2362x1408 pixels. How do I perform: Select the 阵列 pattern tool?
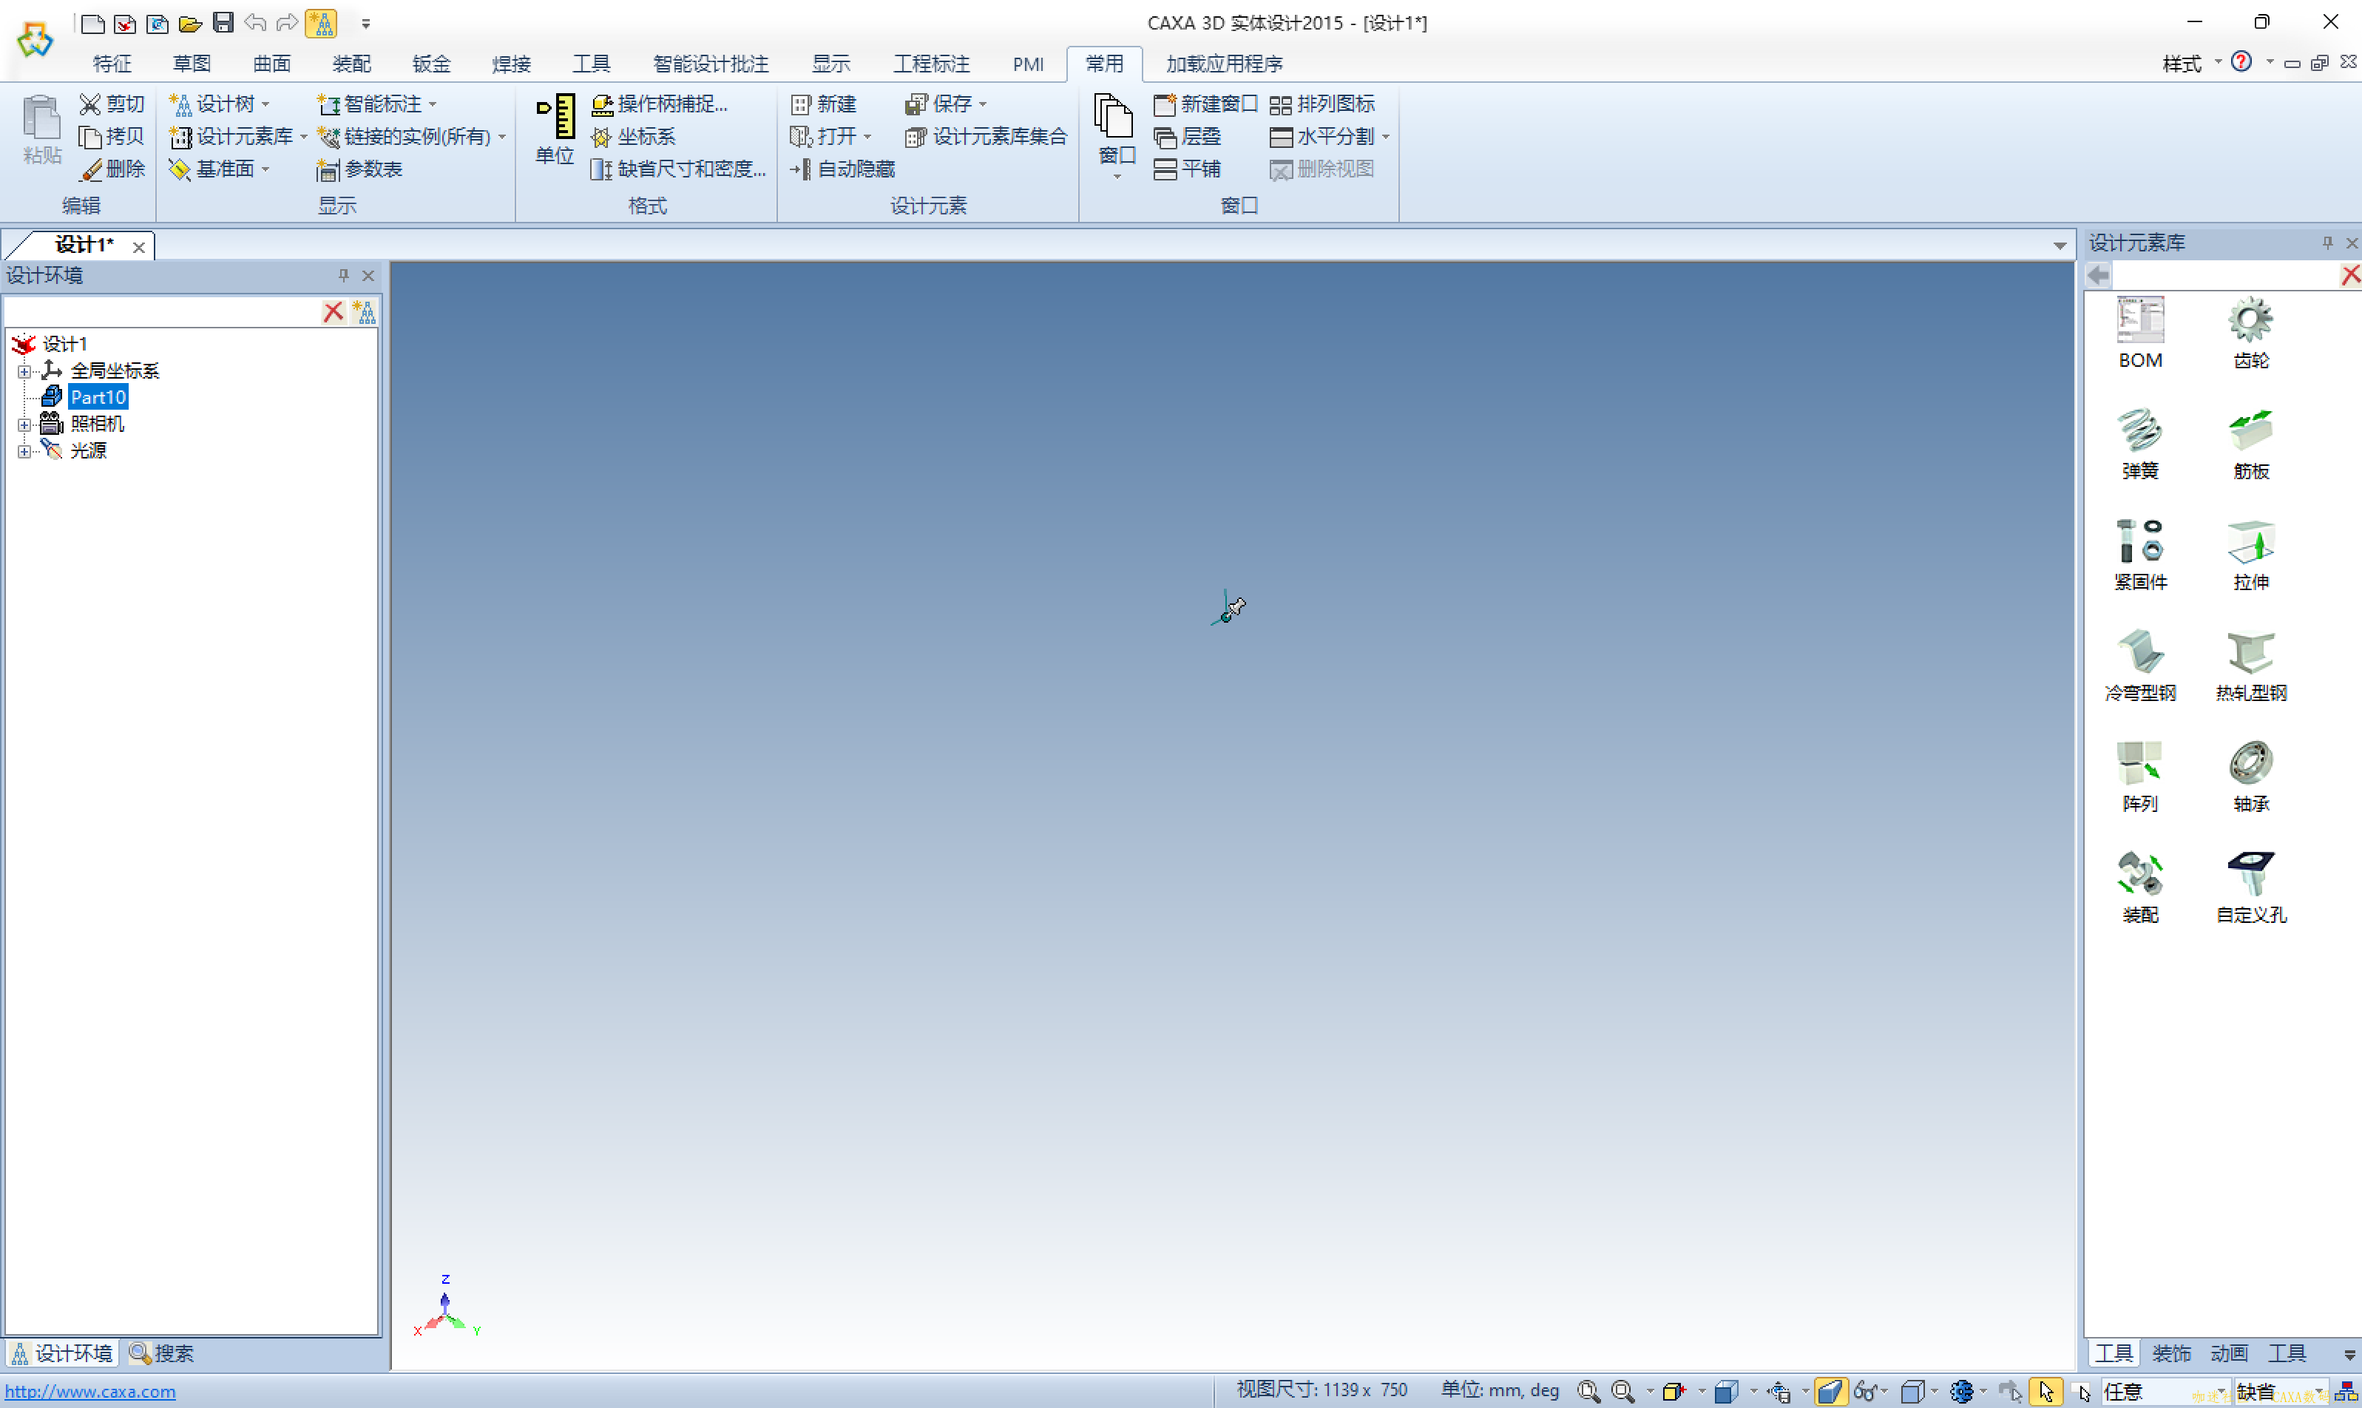pos(2140,776)
